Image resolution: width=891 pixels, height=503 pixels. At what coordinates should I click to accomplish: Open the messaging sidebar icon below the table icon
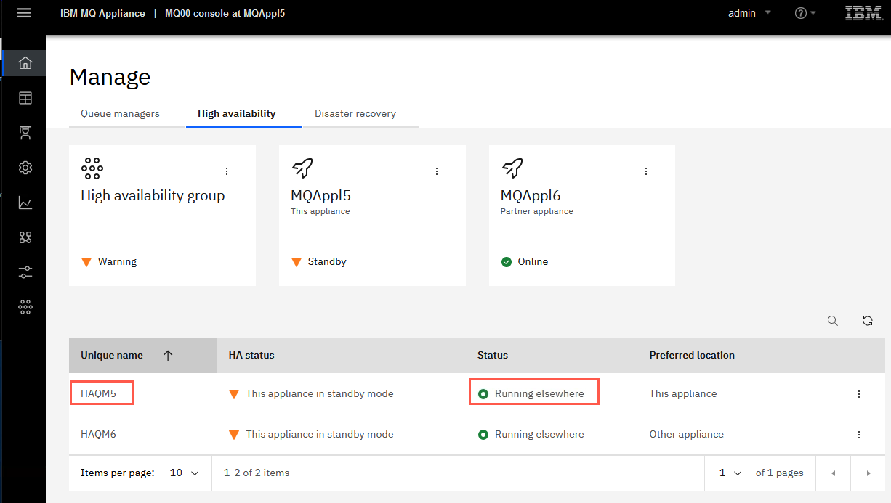click(x=25, y=133)
